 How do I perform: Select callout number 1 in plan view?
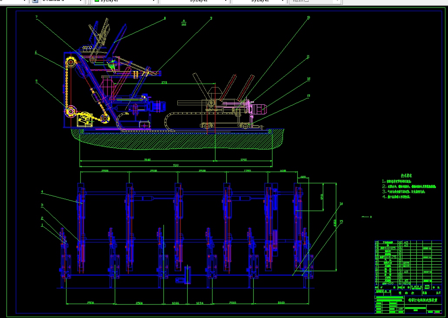(x=42, y=225)
